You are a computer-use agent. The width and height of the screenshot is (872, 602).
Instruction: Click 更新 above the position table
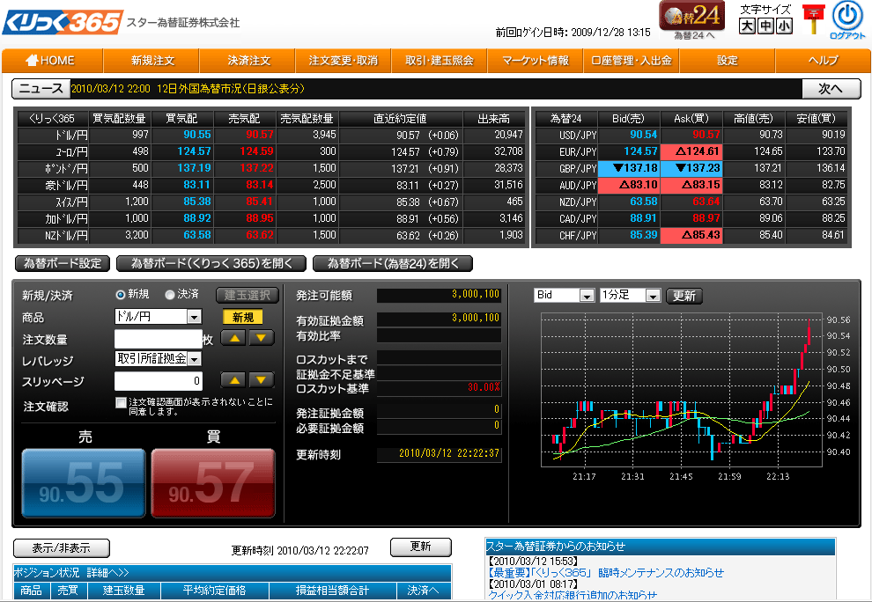[x=420, y=547]
